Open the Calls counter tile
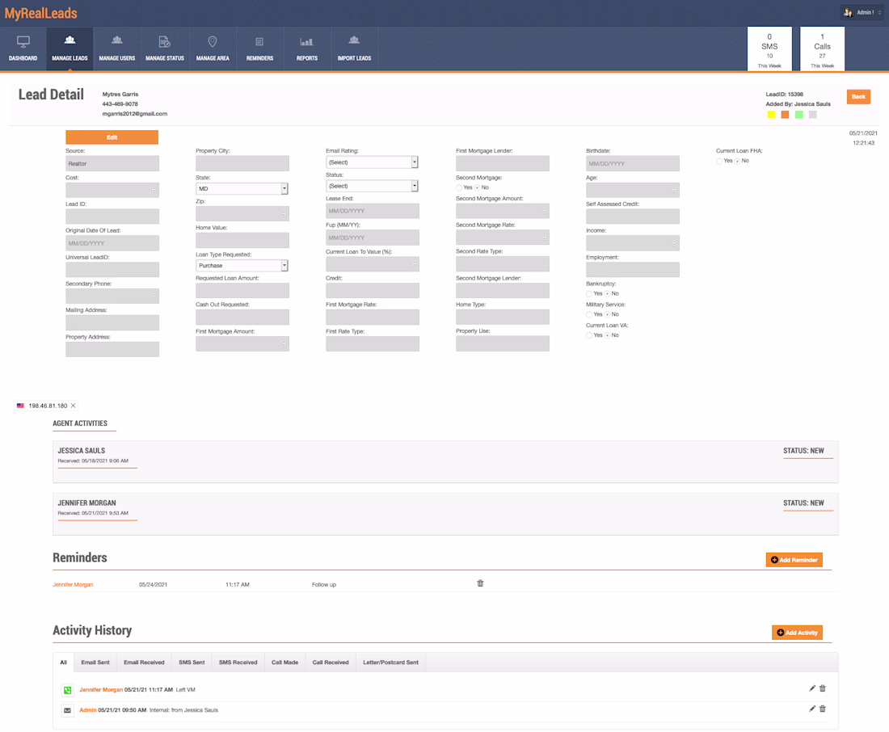Viewport: 889px width, 732px height. click(x=822, y=49)
